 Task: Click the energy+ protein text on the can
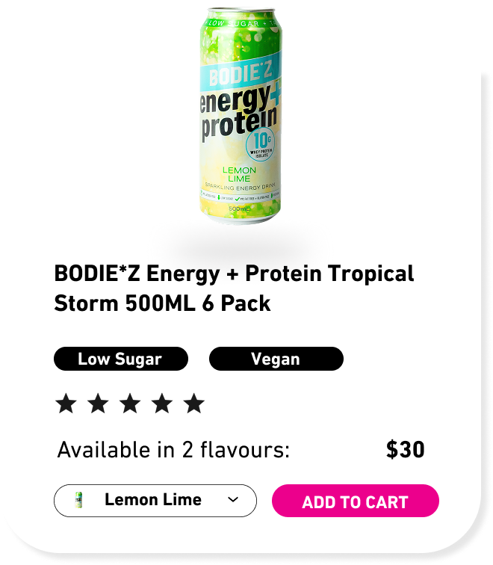(x=240, y=111)
